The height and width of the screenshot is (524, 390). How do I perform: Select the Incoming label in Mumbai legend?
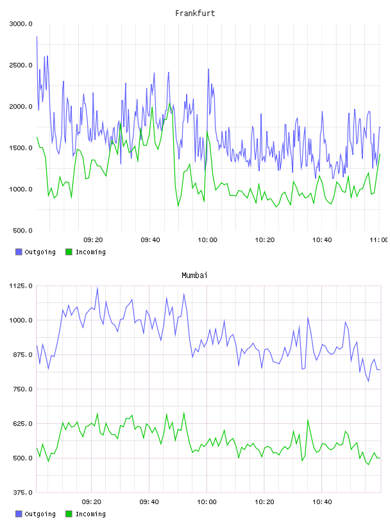(90, 514)
